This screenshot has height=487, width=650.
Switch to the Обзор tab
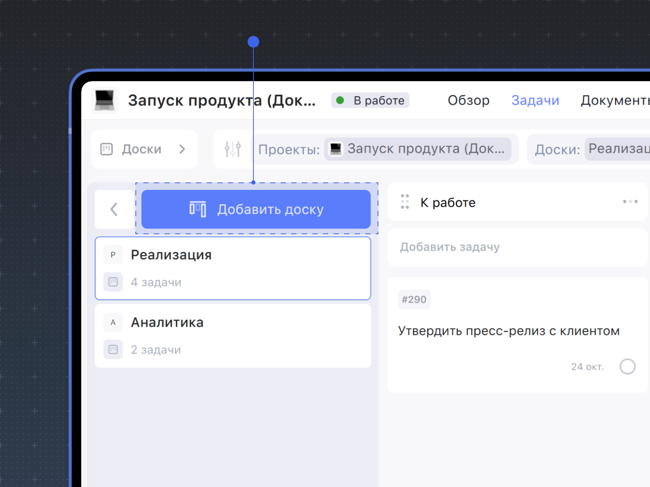tap(468, 100)
